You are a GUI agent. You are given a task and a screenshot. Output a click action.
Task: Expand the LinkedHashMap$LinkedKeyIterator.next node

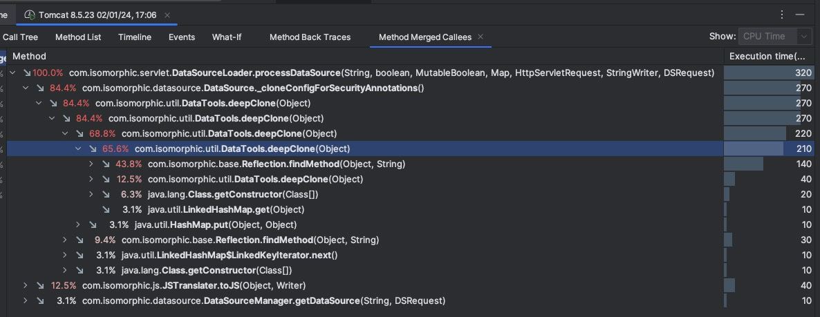coord(66,256)
